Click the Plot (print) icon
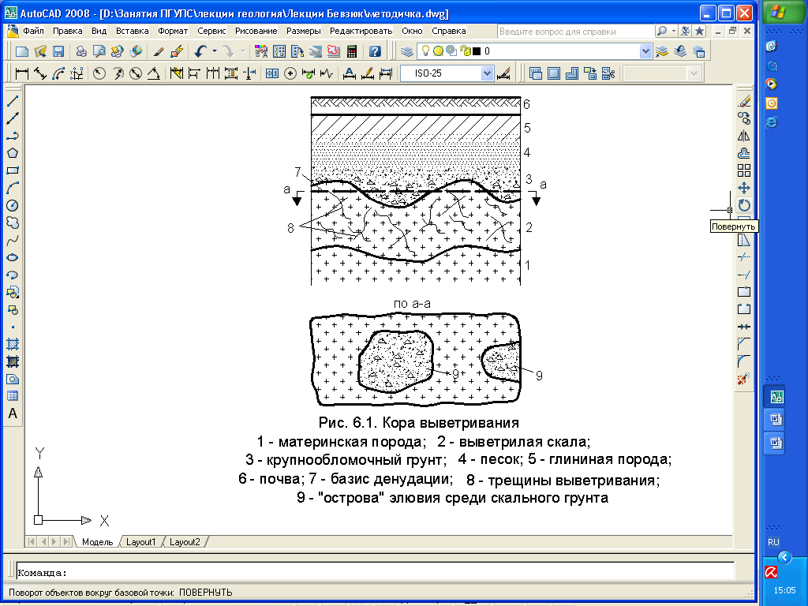The width and height of the screenshot is (808, 606). tap(81, 51)
